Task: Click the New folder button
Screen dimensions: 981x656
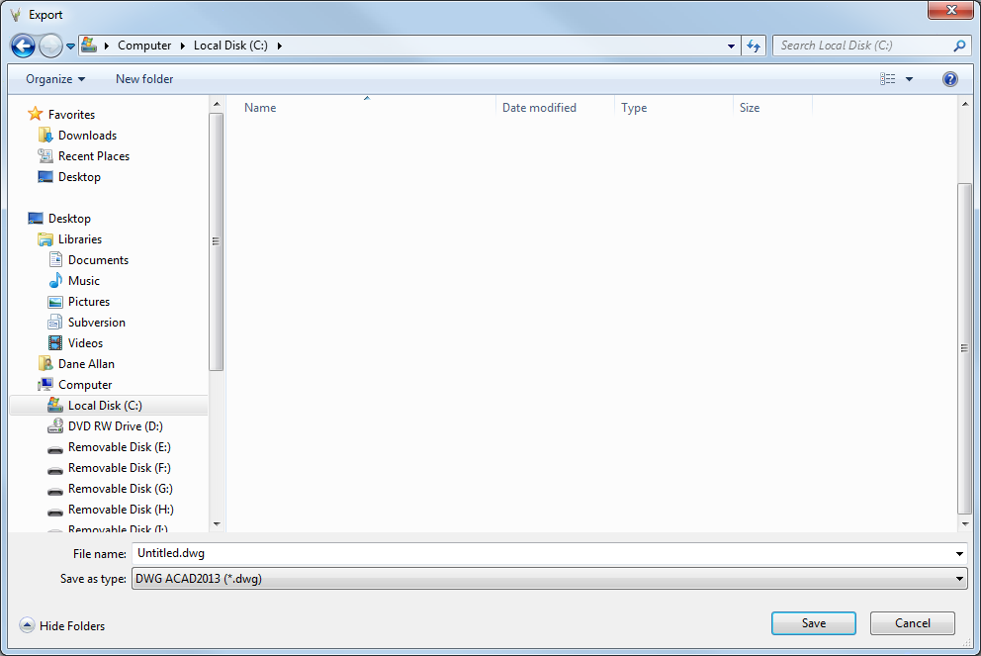Action: click(144, 79)
